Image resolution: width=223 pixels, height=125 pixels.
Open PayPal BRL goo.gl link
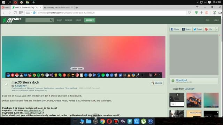point(33,113)
